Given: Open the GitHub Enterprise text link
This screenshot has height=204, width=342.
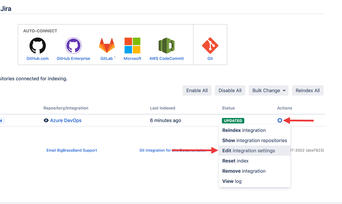Looking at the screenshot, I should 73,59.
